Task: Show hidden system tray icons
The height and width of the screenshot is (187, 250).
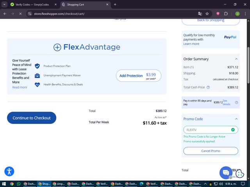Action: point(205,184)
